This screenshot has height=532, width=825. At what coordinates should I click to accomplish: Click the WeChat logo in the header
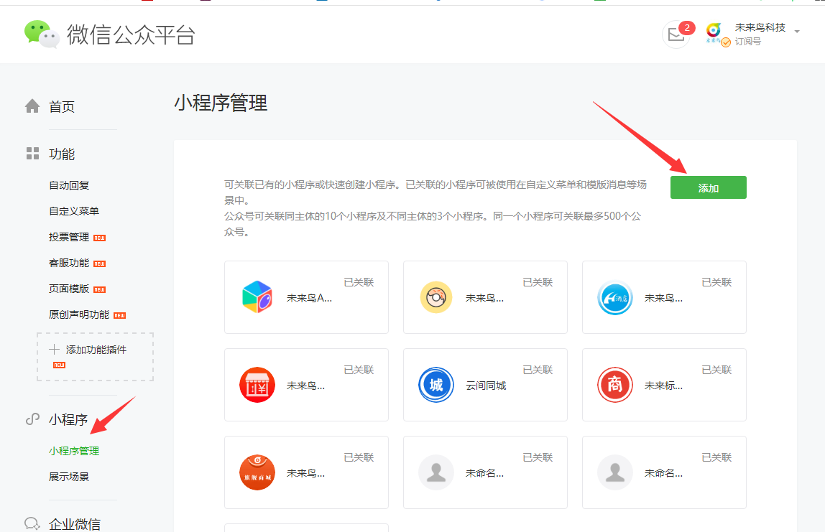tap(42, 34)
